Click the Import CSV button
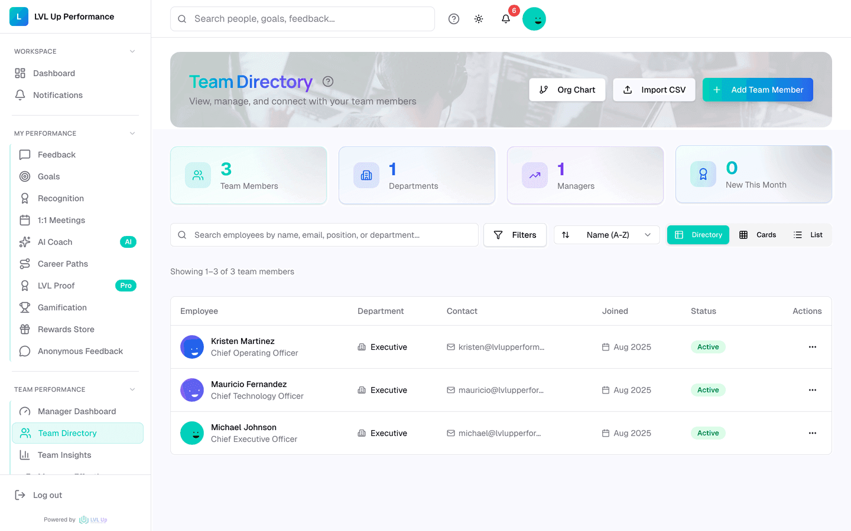Image resolution: width=851 pixels, height=531 pixels. [654, 90]
